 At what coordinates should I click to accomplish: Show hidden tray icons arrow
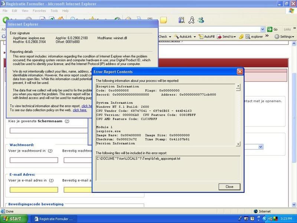point(265,219)
